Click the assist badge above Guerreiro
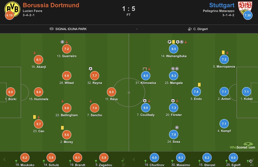Viewport: 258px width, 167px height. 62,42
